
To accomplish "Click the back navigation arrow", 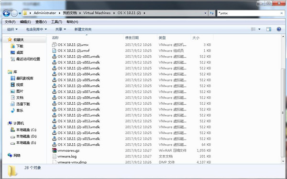I will point(6,13).
